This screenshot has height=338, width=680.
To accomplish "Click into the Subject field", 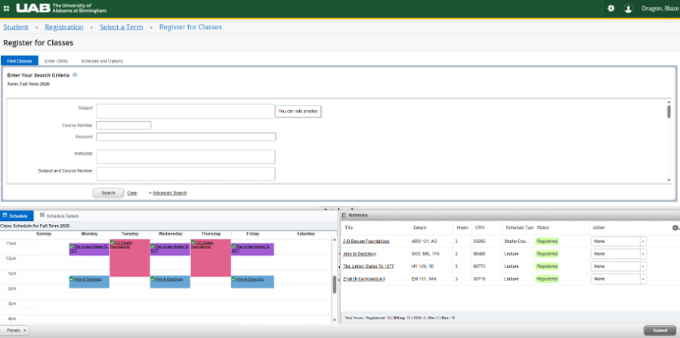I will tap(185, 111).
